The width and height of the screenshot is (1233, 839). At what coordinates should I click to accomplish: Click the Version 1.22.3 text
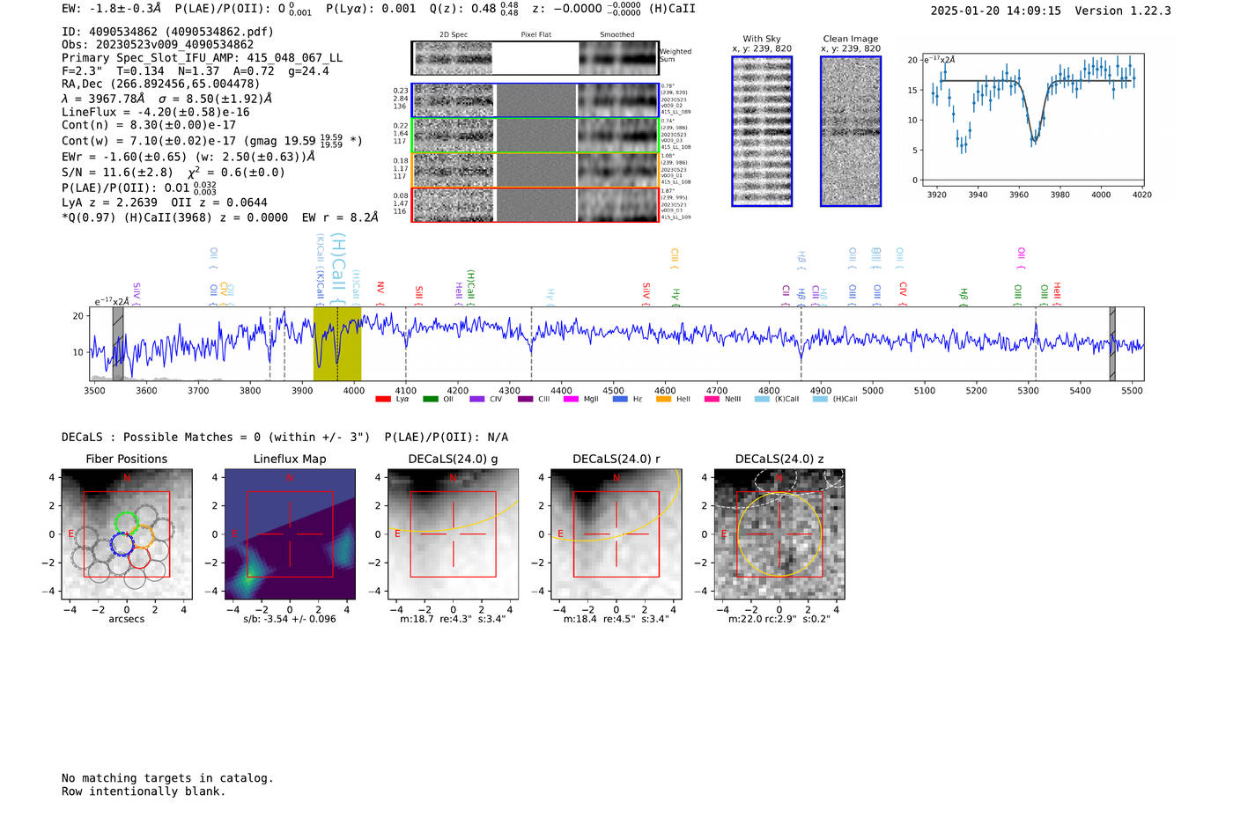[1123, 11]
